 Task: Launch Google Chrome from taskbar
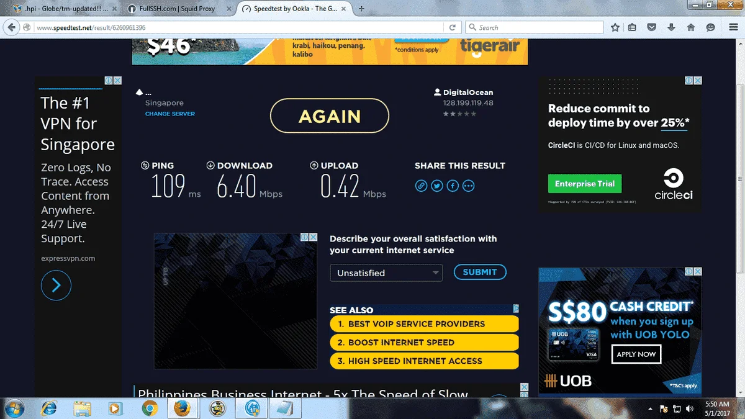point(148,408)
